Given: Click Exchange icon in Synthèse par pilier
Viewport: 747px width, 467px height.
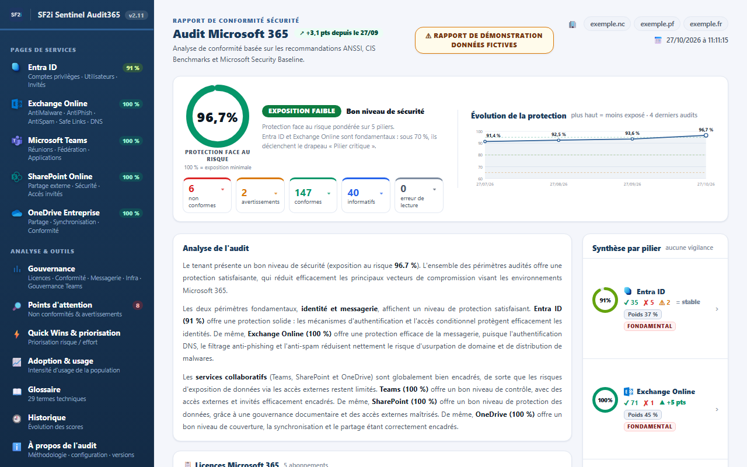Looking at the screenshot, I should pos(629,392).
